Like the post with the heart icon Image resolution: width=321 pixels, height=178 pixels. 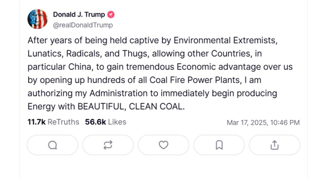click(x=163, y=145)
